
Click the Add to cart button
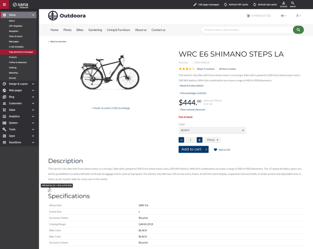[x=194, y=149]
